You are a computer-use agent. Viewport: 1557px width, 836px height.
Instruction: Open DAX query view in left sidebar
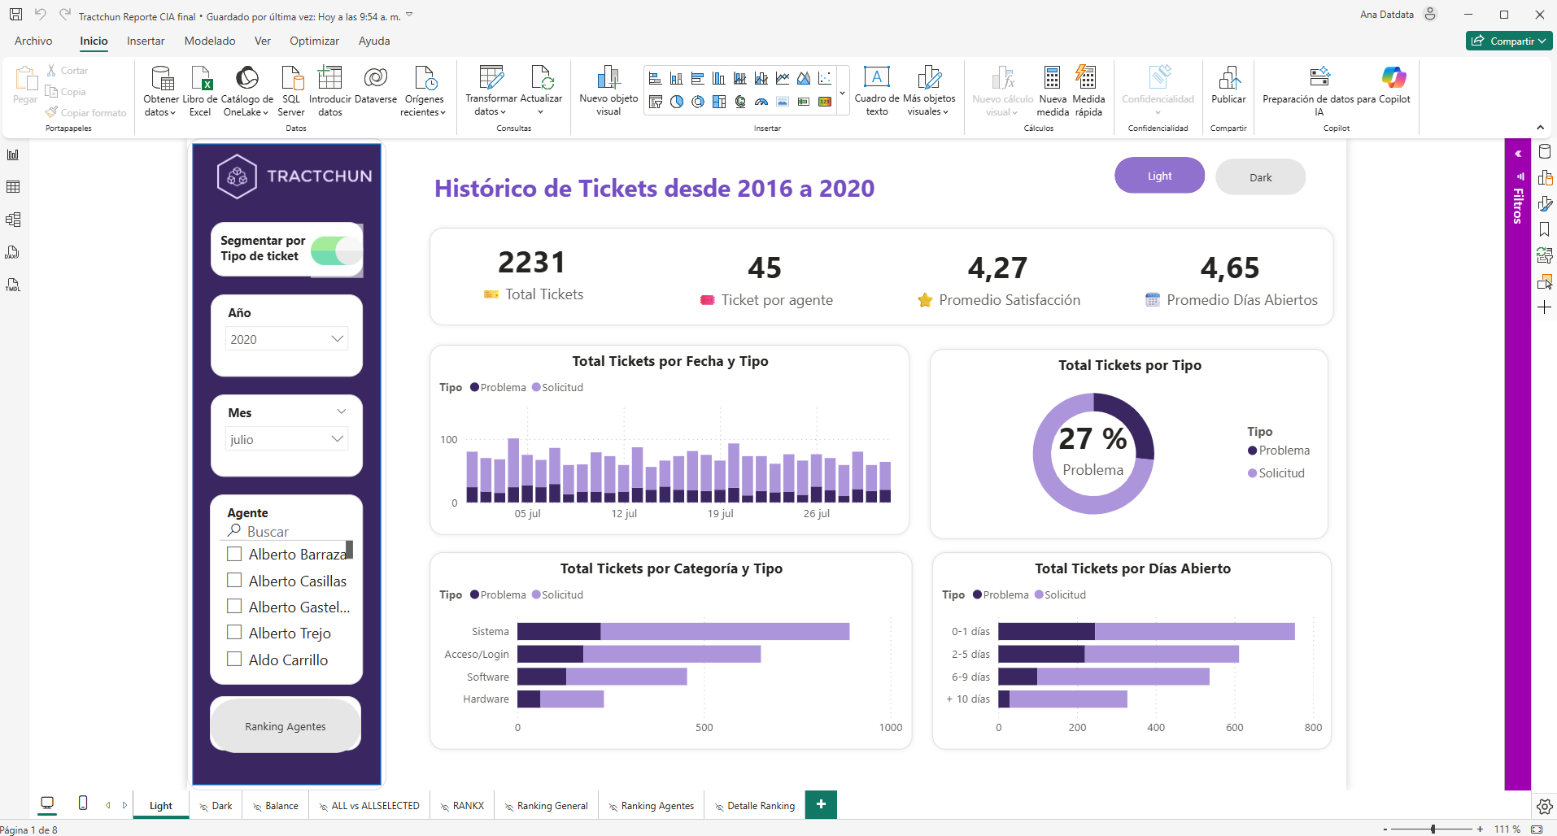click(13, 252)
